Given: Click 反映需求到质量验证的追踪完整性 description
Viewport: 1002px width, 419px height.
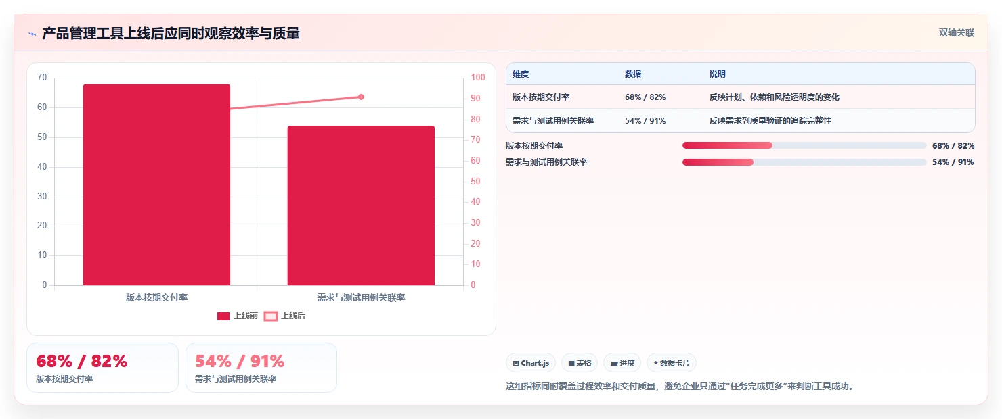Looking at the screenshot, I should pos(770,121).
